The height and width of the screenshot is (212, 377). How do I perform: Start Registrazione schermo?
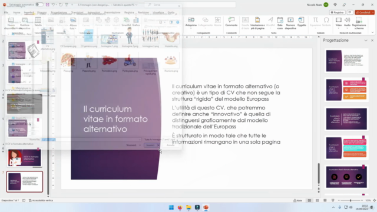(x=359, y=24)
